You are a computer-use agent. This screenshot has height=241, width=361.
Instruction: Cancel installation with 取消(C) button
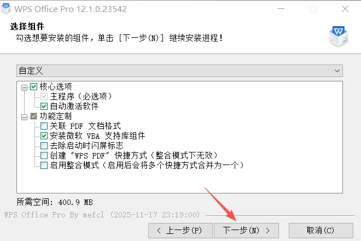tap(321, 231)
